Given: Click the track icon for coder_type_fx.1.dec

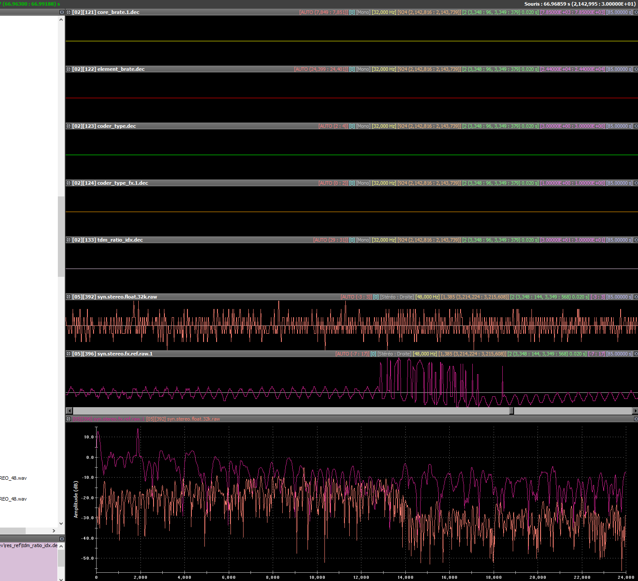Looking at the screenshot, I should (x=68, y=183).
